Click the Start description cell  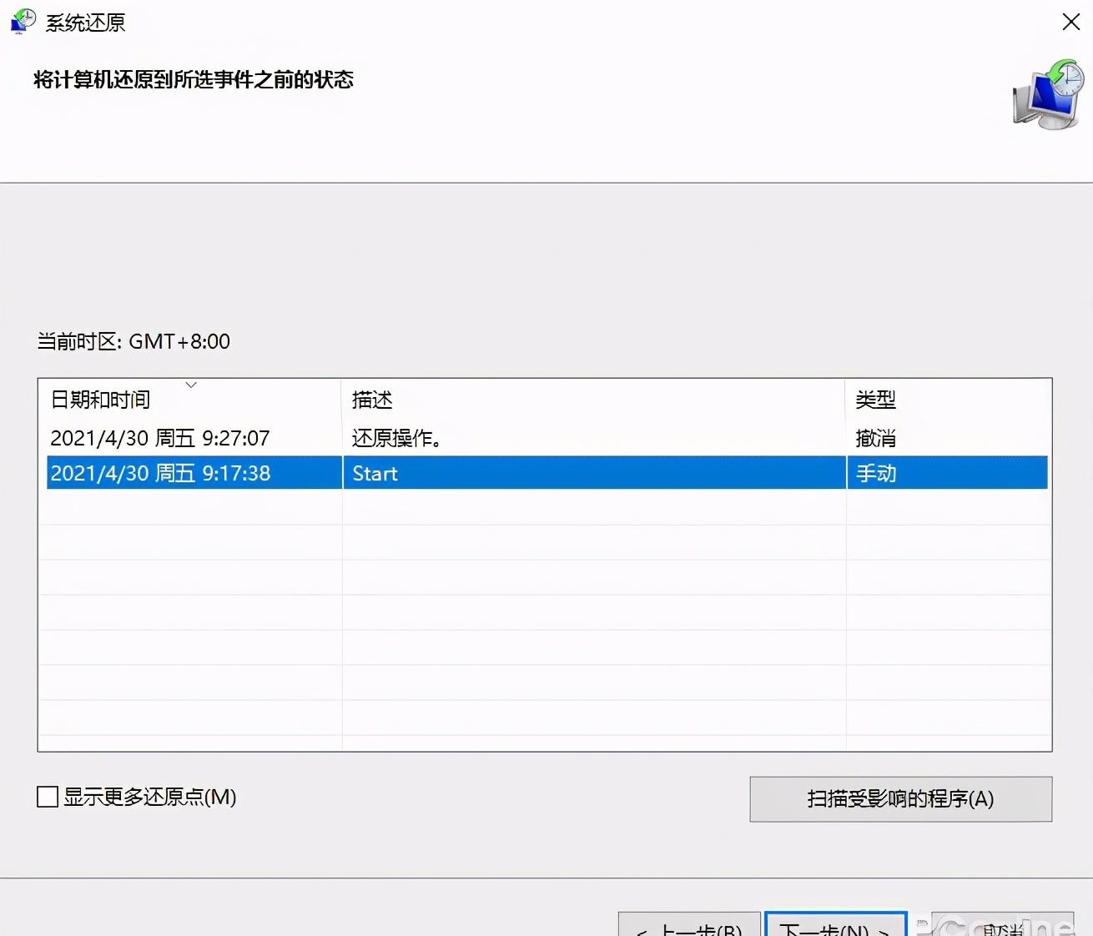pyautogui.click(x=375, y=473)
